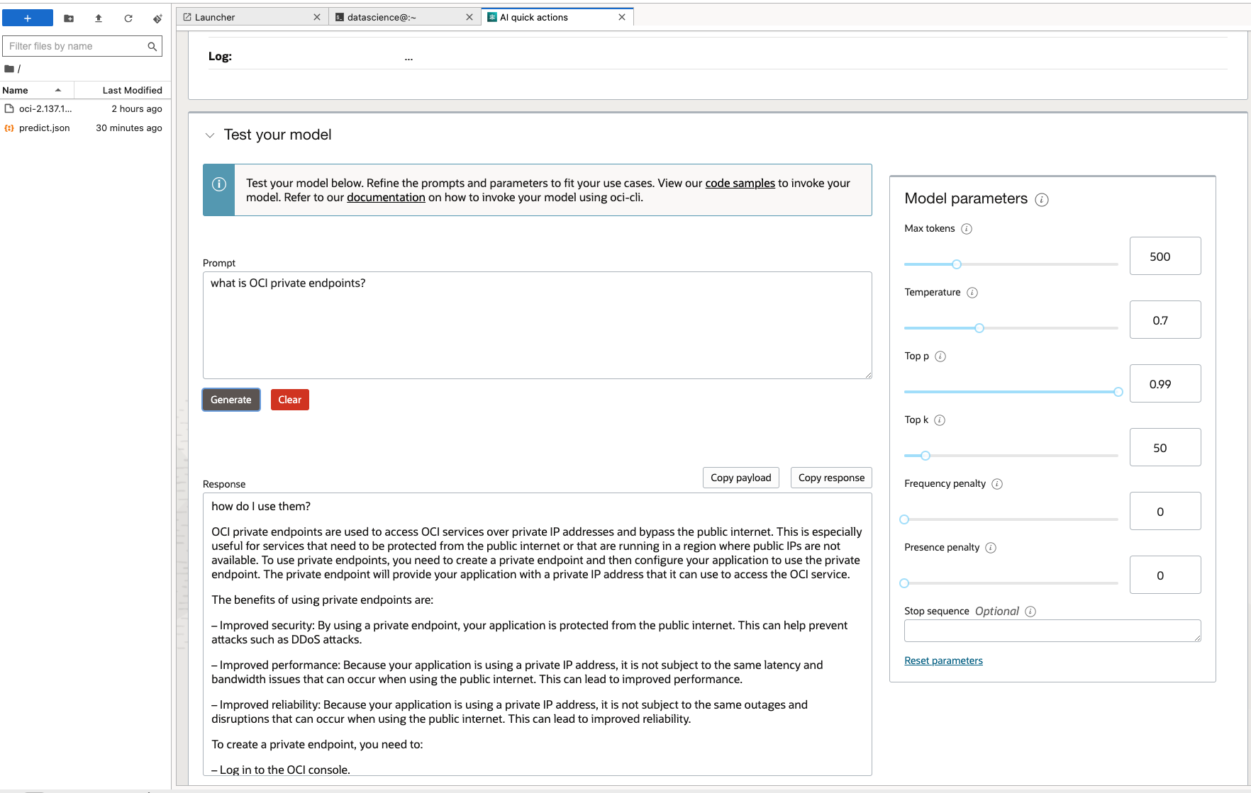Click the Model parameters info icon

[1042, 200]
